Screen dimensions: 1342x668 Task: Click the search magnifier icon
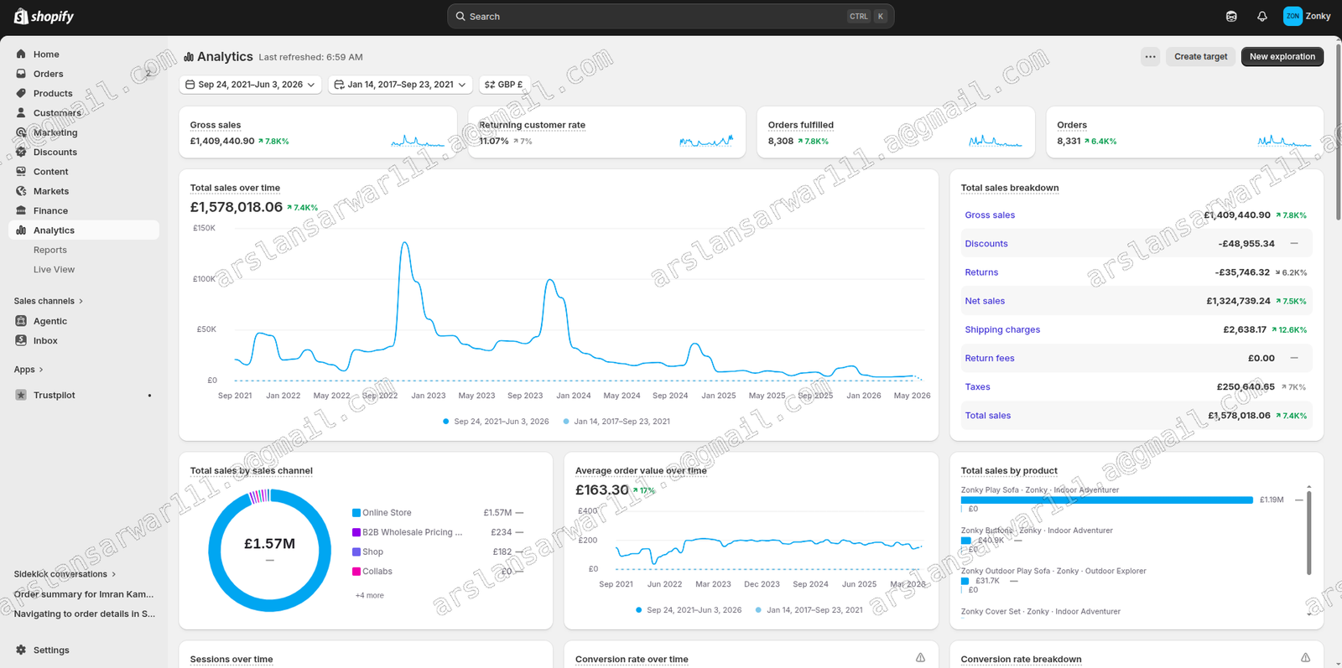[460, 16]
